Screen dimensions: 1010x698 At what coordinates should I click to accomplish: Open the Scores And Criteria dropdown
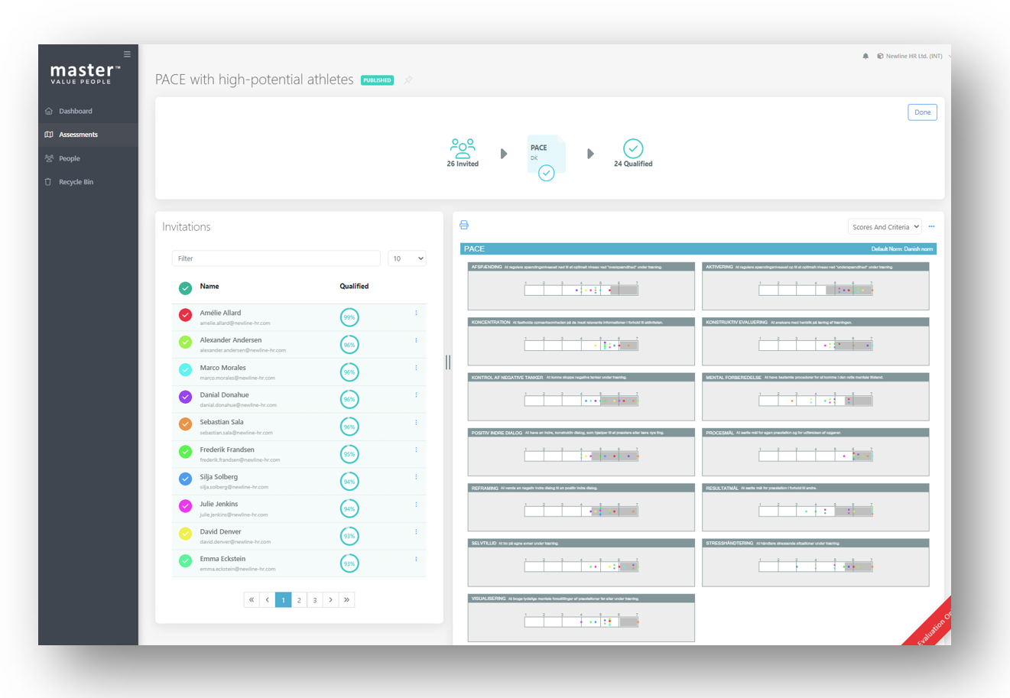pos(885,227)
